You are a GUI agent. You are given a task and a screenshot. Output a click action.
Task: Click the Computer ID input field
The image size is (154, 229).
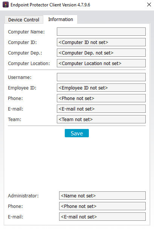tap(101, 42)
